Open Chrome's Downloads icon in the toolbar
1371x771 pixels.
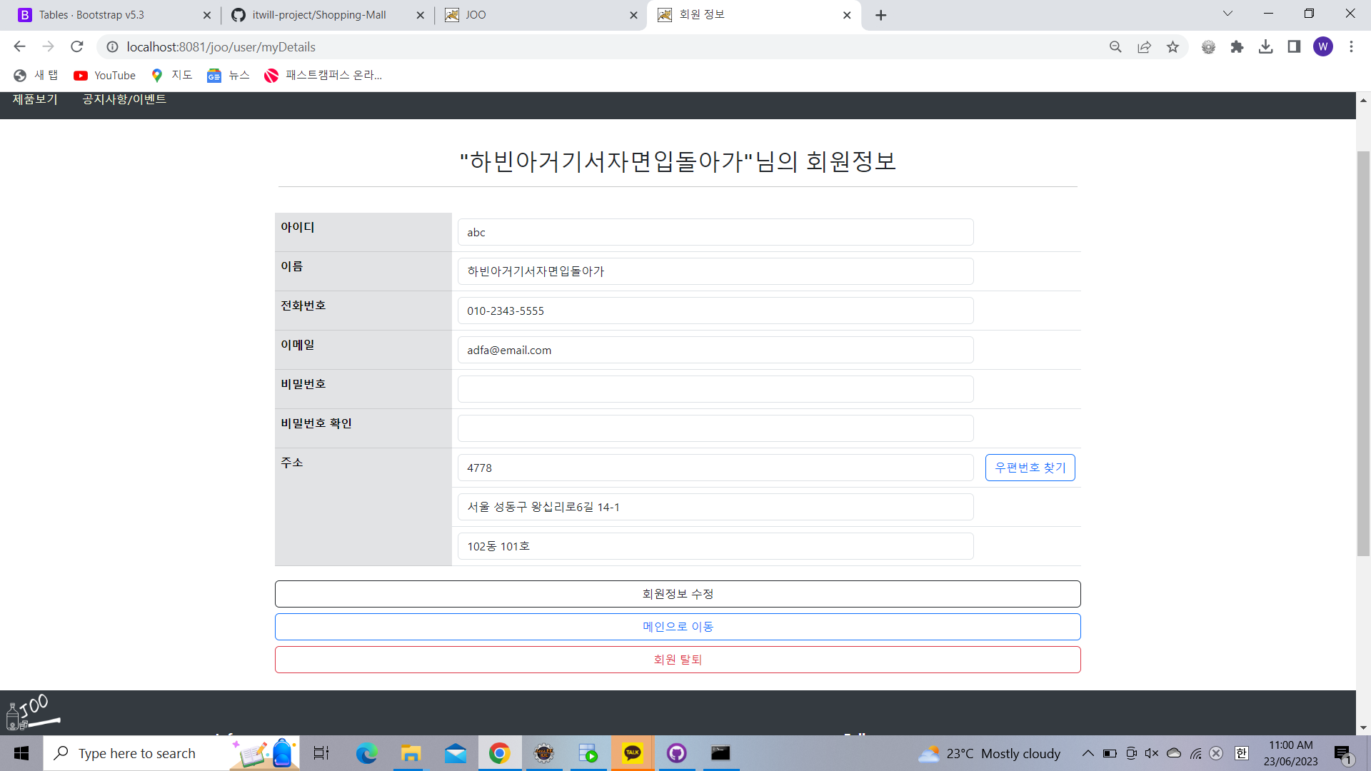tap(1266, 46)
